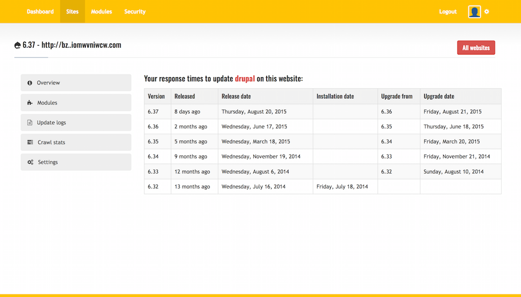Click the Crawl stats list icon
Image resolution: width=521 pixels, height=297 pixels.
[30, 142]
